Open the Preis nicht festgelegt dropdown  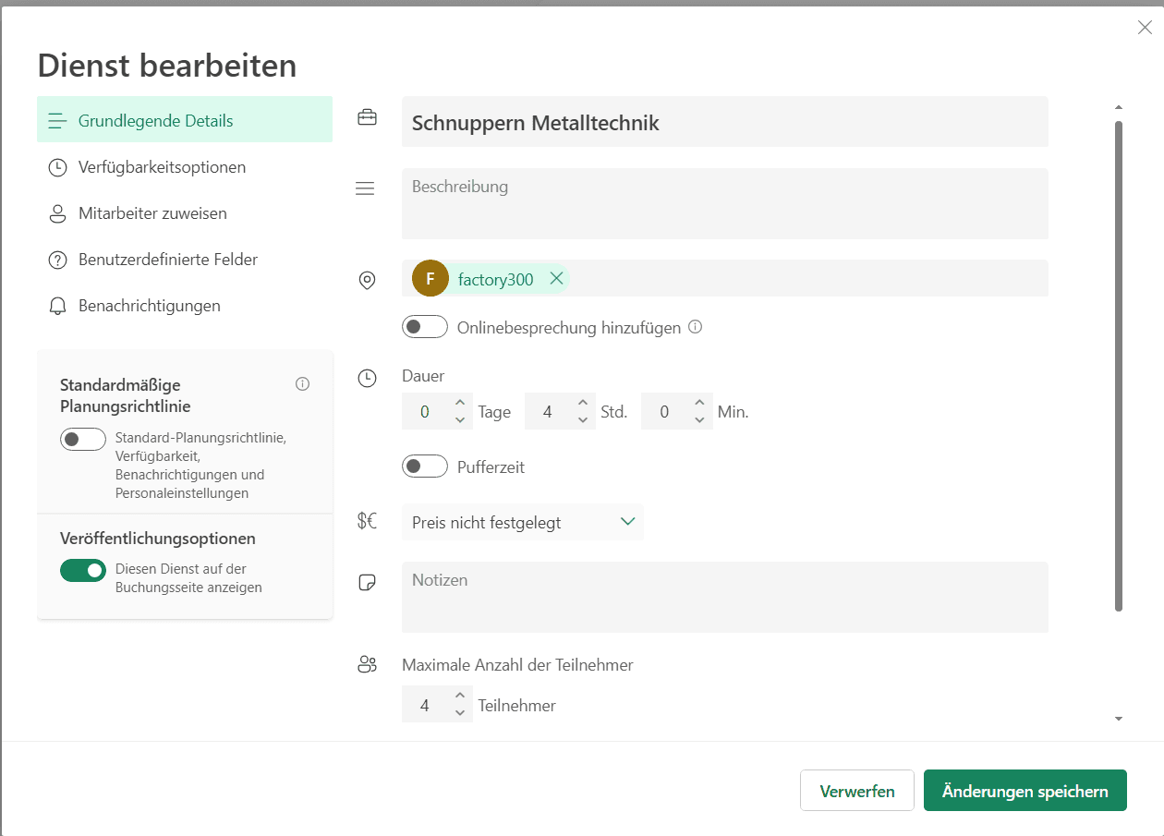click(523, 522)
